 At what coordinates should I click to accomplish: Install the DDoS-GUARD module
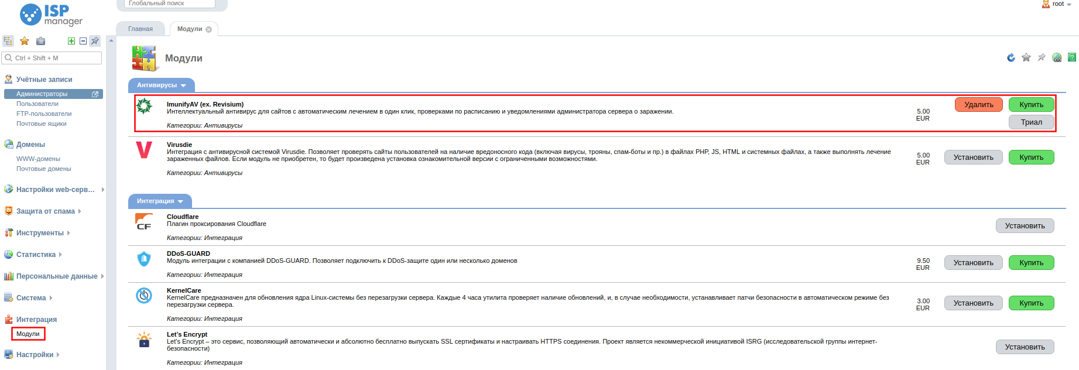[x=973, y=263]
